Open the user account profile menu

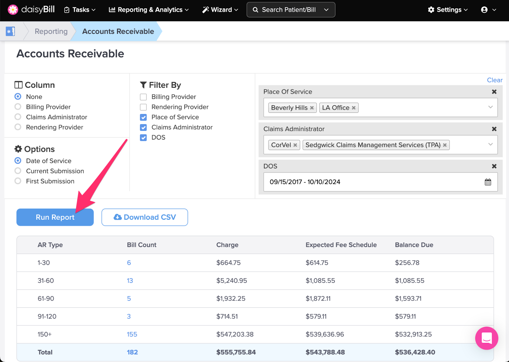pos(488,10)
